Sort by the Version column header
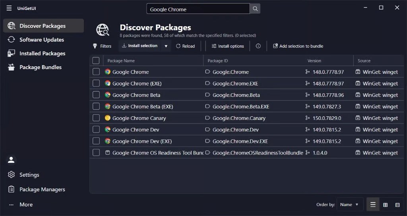407x216 pixels. [x=314, y=61]
